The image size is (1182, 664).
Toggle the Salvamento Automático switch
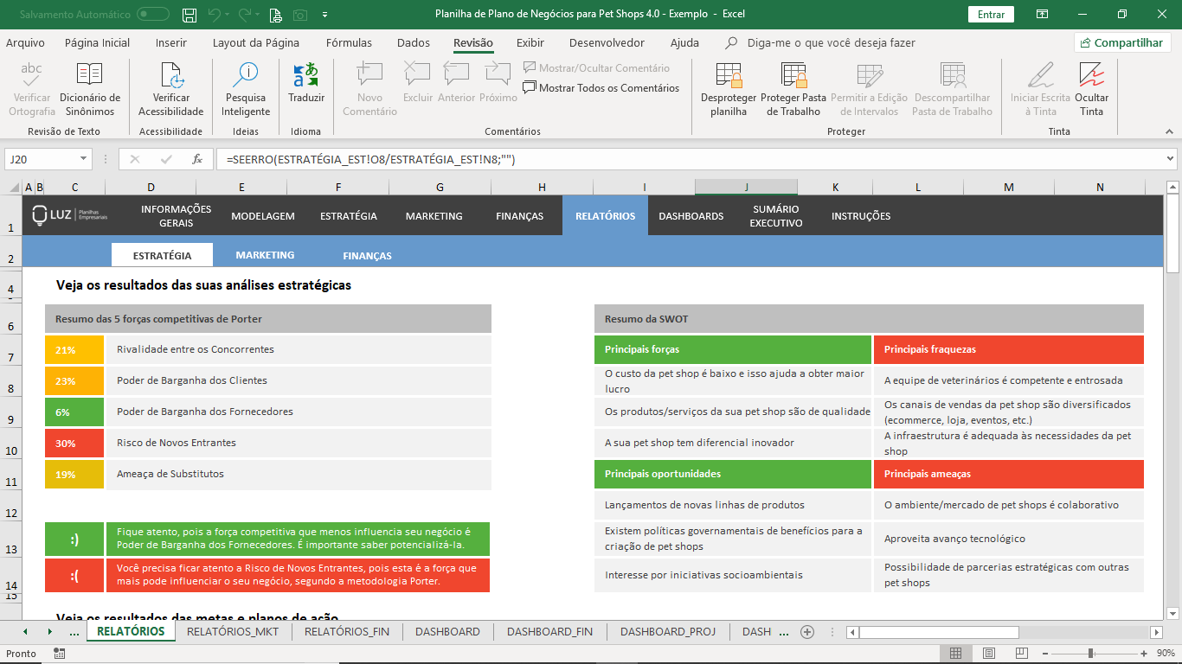click(153, 15)
